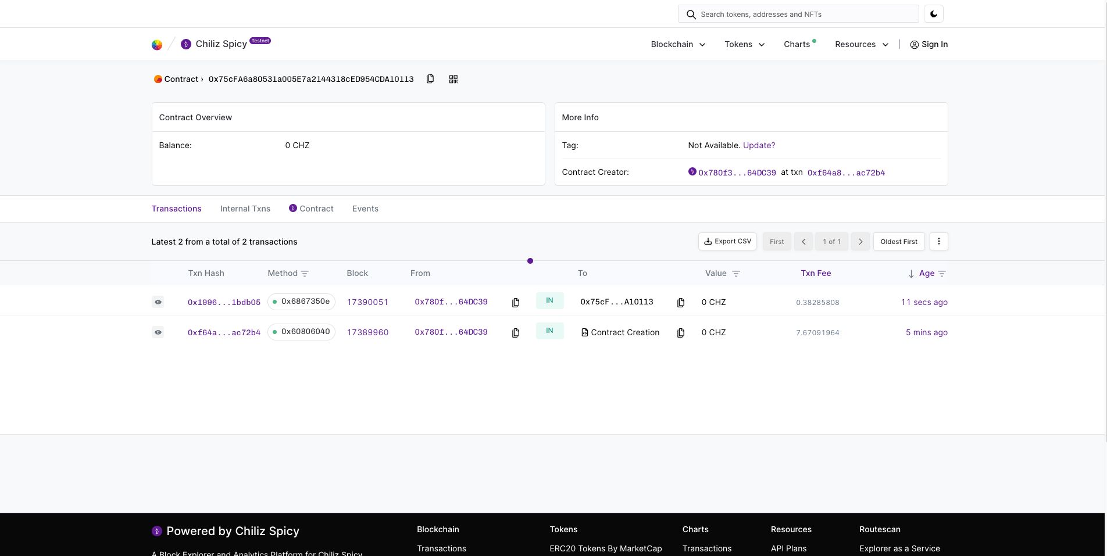The image size is (1107, 556).
Task: Open block 17389960
Action: 367,332
